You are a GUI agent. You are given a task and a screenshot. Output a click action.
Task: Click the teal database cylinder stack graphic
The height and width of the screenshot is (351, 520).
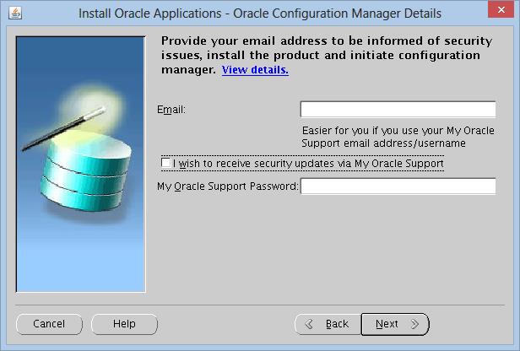[85, 170]
